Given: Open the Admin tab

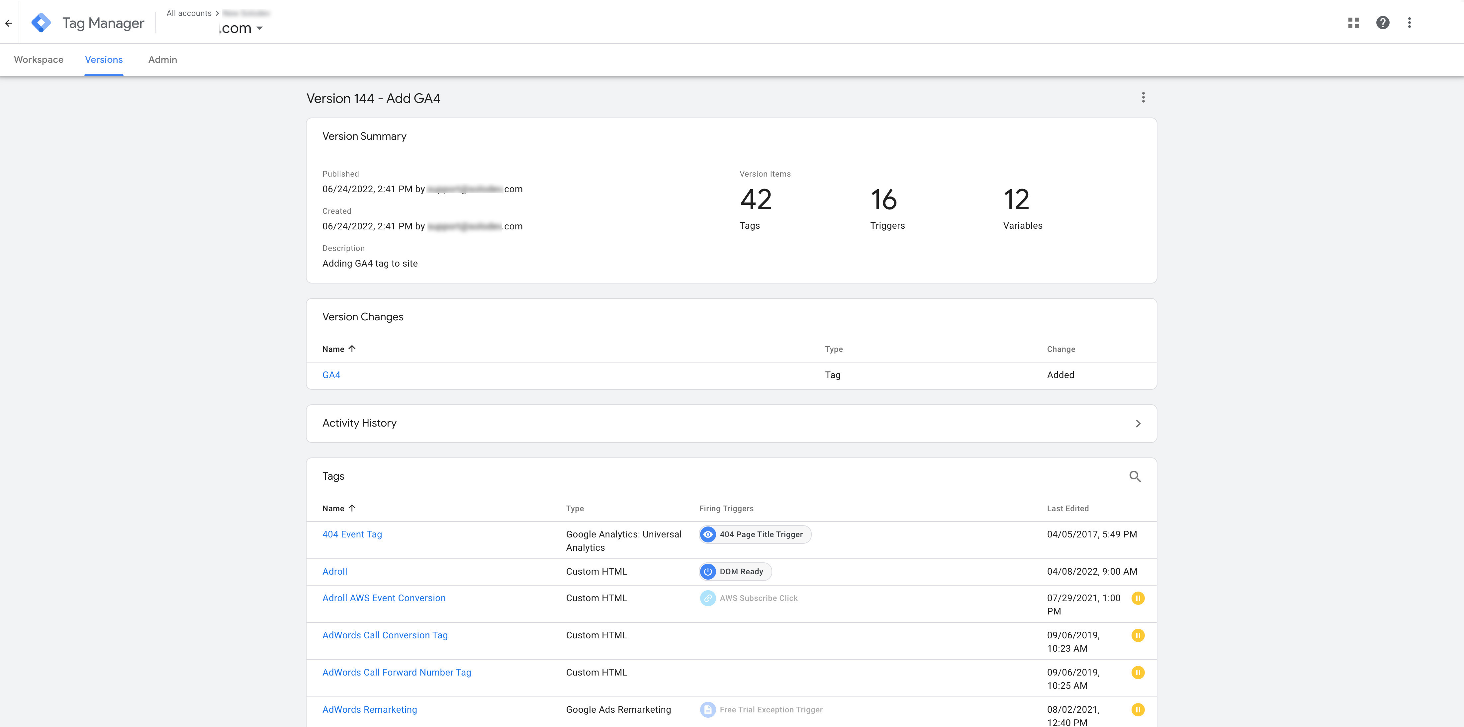Looking at the screenshot, I should pos(162,60).
